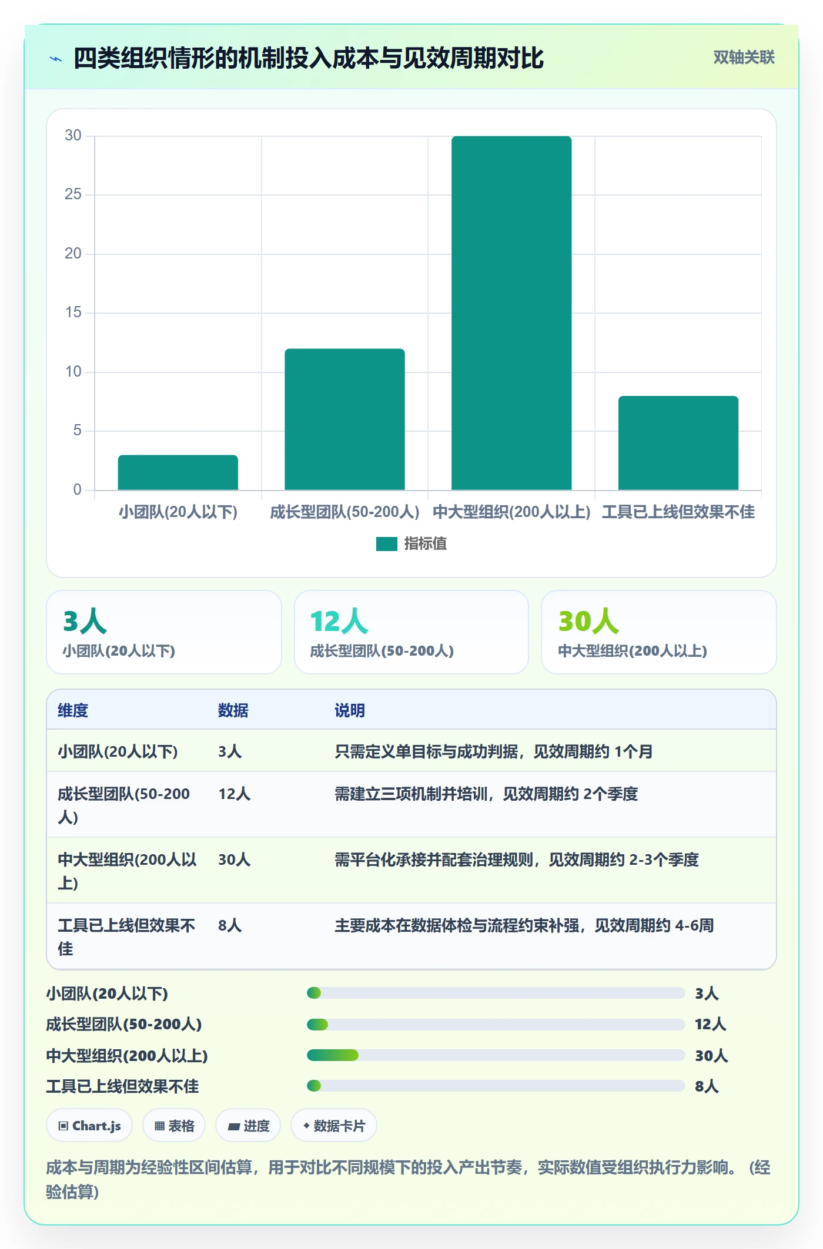This screenshot has height=1249, width=823.
Task: Click the 进度 tag chip
Action: [248, 1126]
